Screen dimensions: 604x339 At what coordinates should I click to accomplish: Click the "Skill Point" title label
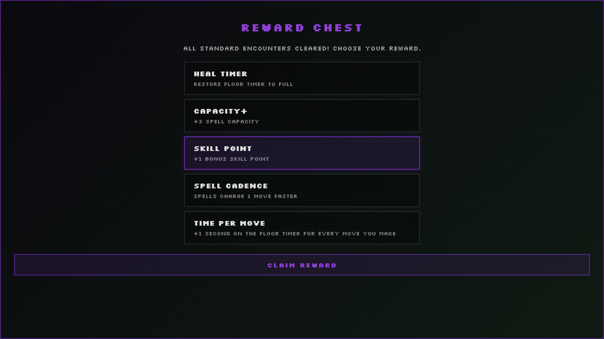(223, 149)
